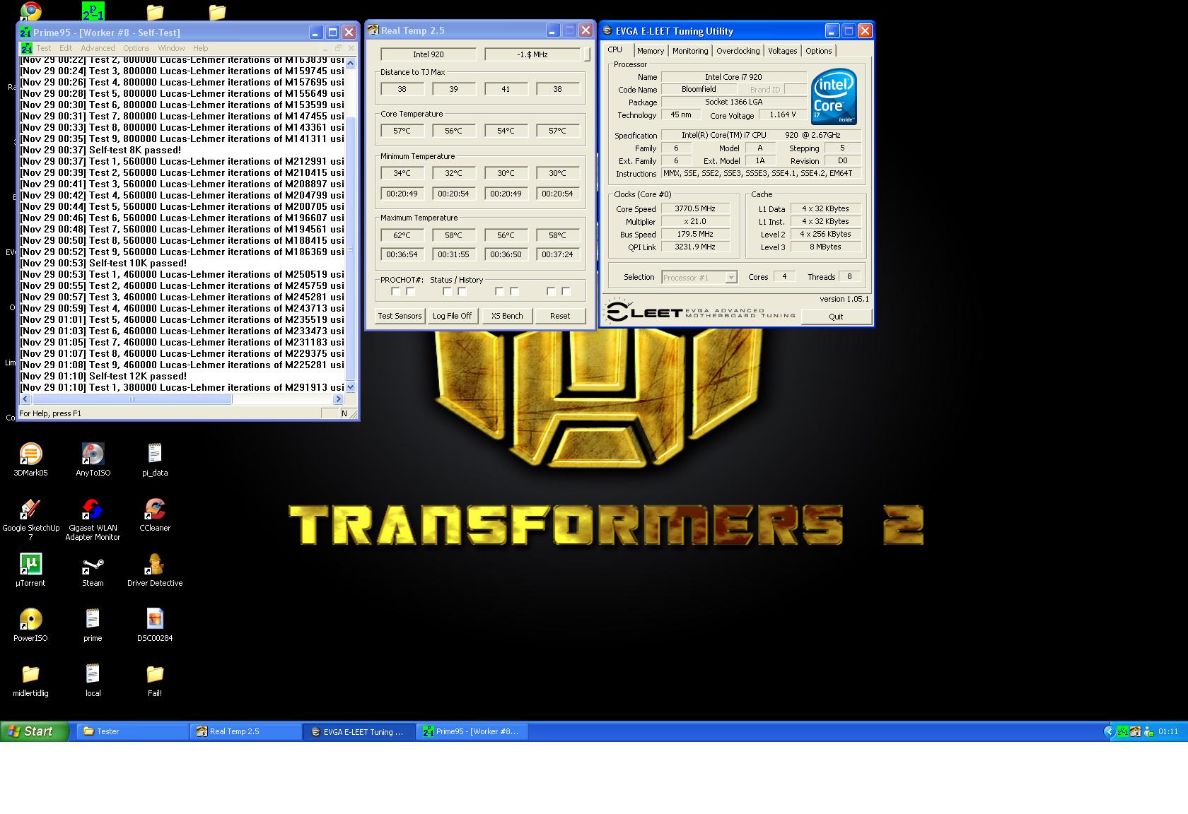Image resolution: width=1188 pixels, height=814 pixels.
Task: Click the Log File Off button
Action: tap(453, 316)
